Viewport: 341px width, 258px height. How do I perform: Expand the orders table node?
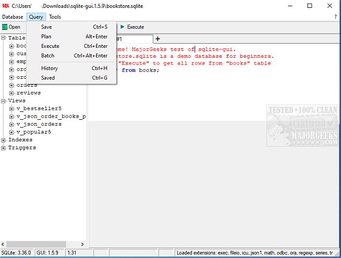(x=12, y=85)
